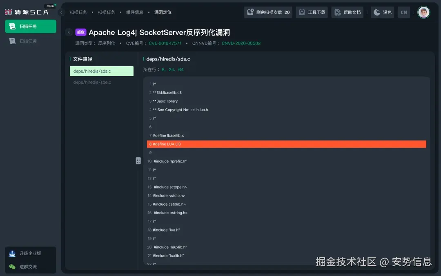441x276 pixels.
Task: Open the 组件信息 breadcrumb
Action: (x=134, y=12)
